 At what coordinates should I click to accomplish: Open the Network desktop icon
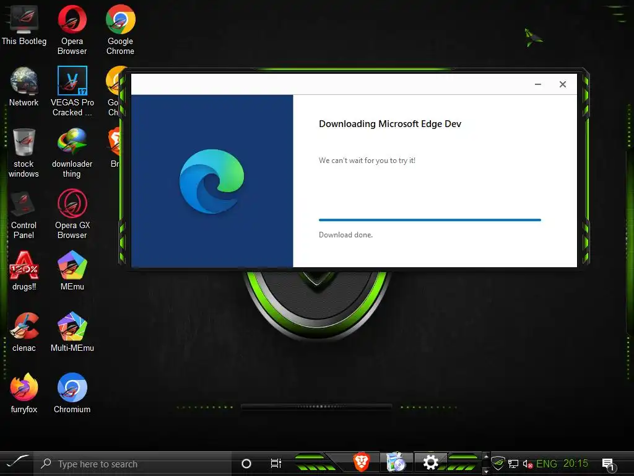24,86
